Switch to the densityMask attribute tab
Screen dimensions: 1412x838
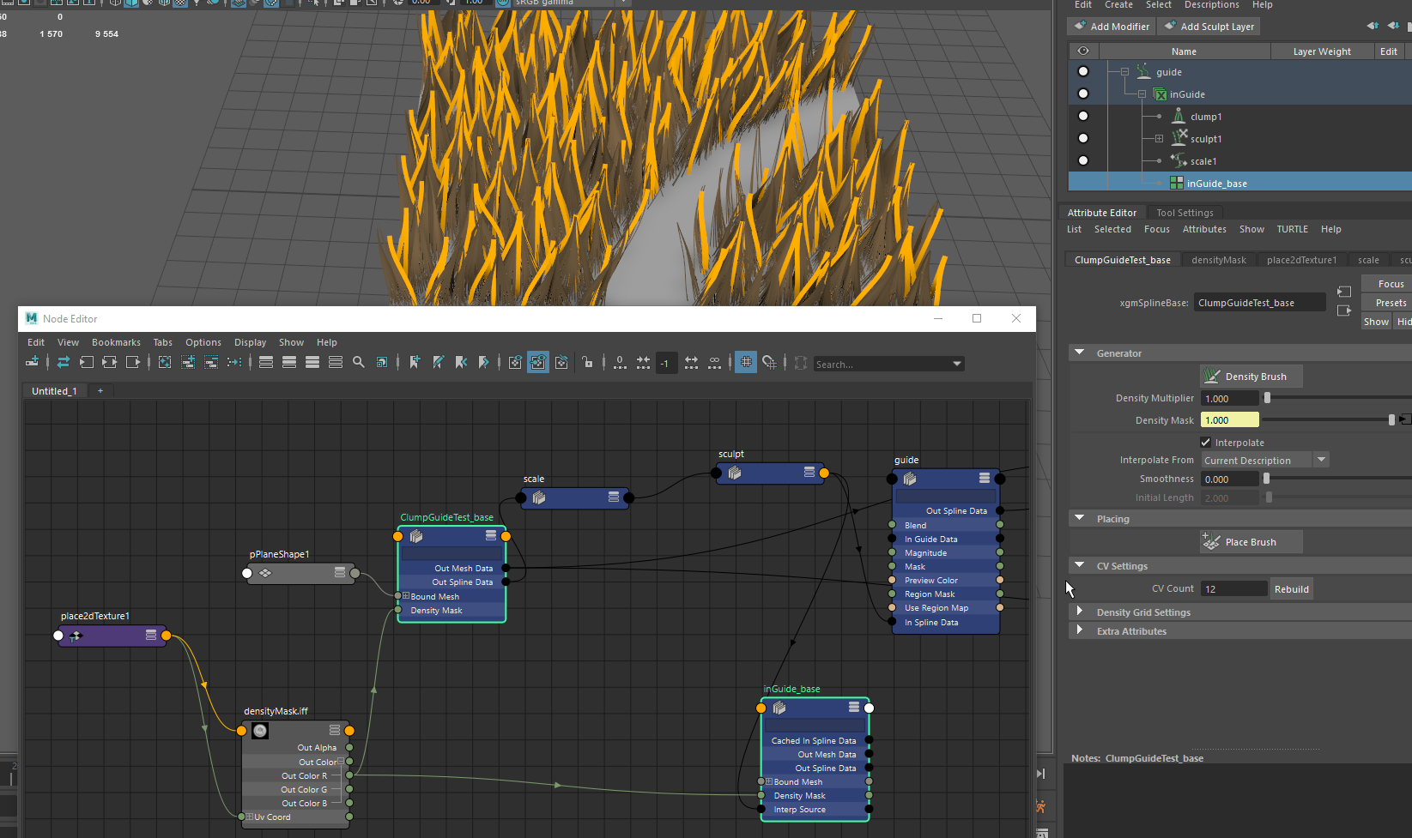click(1218, 260)
